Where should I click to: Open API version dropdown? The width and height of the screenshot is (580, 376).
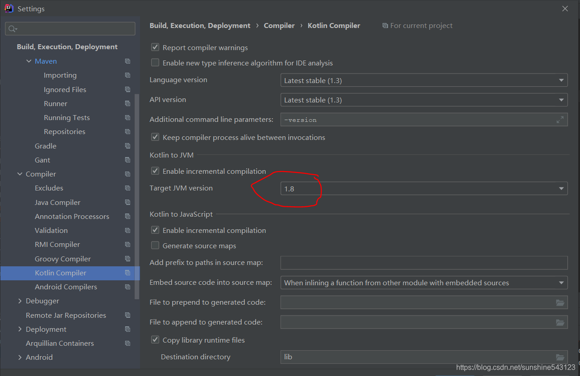click(x=424, y=100)
